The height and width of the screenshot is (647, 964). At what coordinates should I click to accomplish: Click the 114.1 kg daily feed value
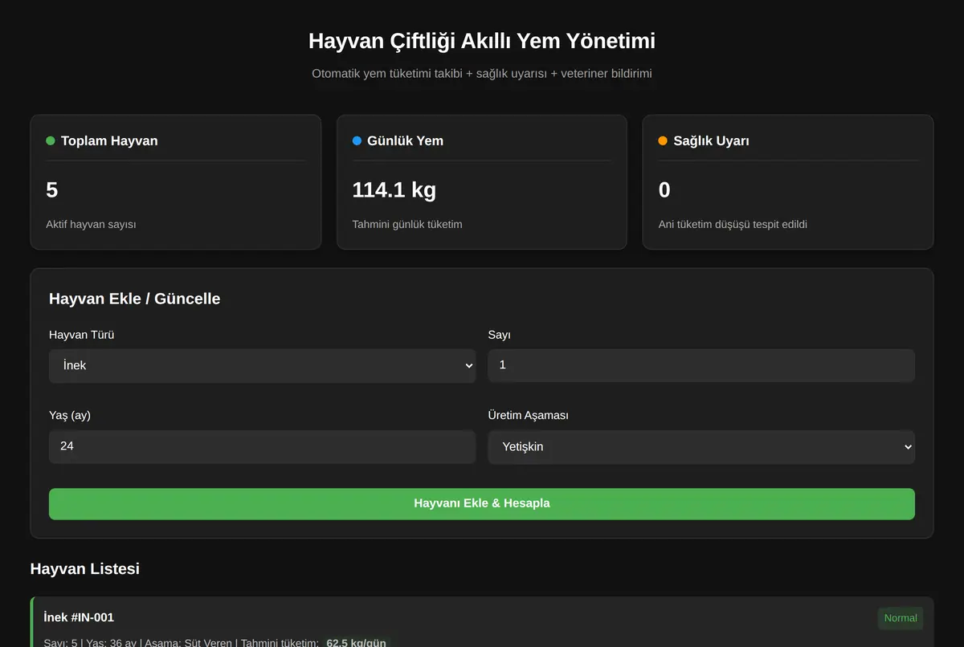(394, 190)
